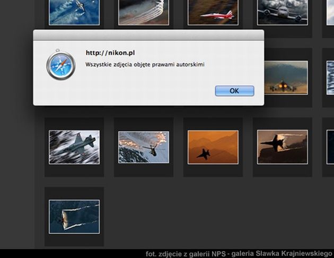Open thumbnail of red and white jet
This screenshot has height=258, width=334.
pos(213,12)
